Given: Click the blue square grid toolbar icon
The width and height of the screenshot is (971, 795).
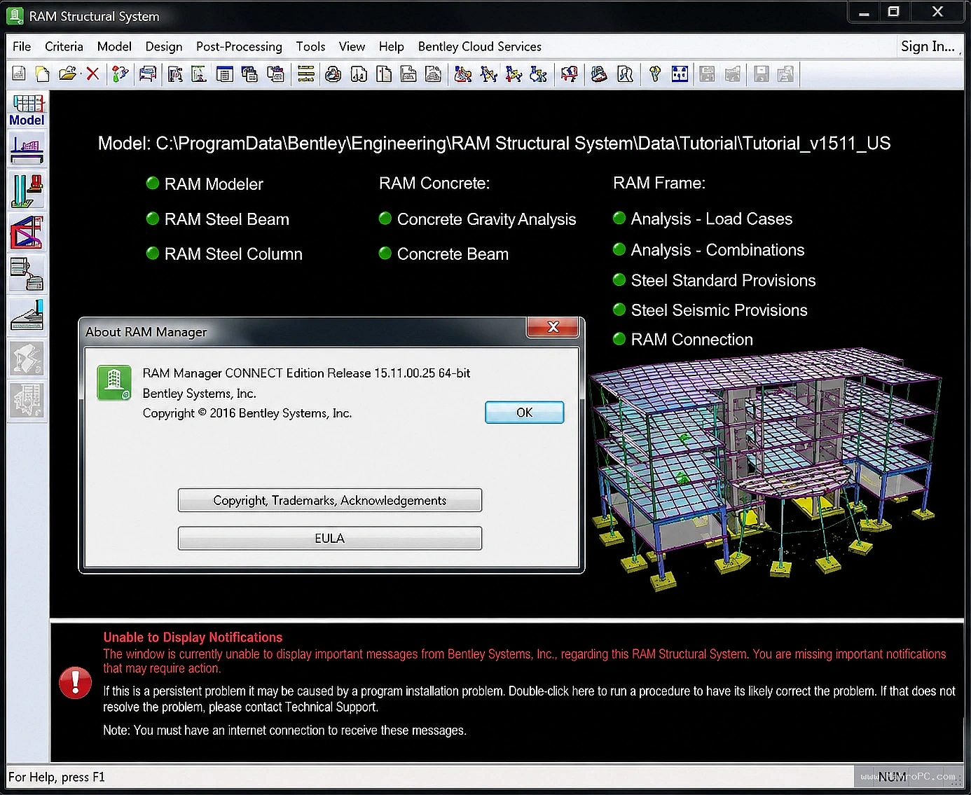Looking at the screenshot, I should coord(680,74).
